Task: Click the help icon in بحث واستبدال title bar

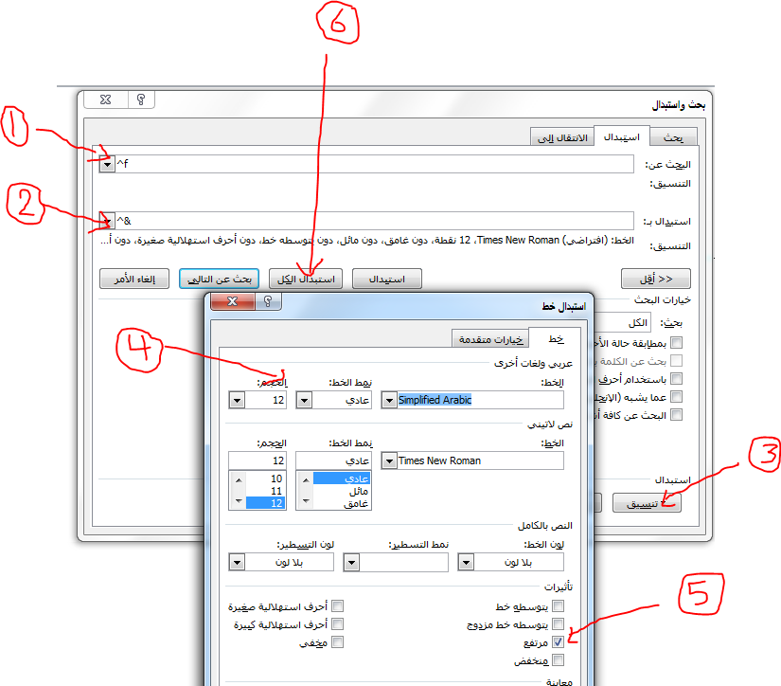Action: [141, 100]
